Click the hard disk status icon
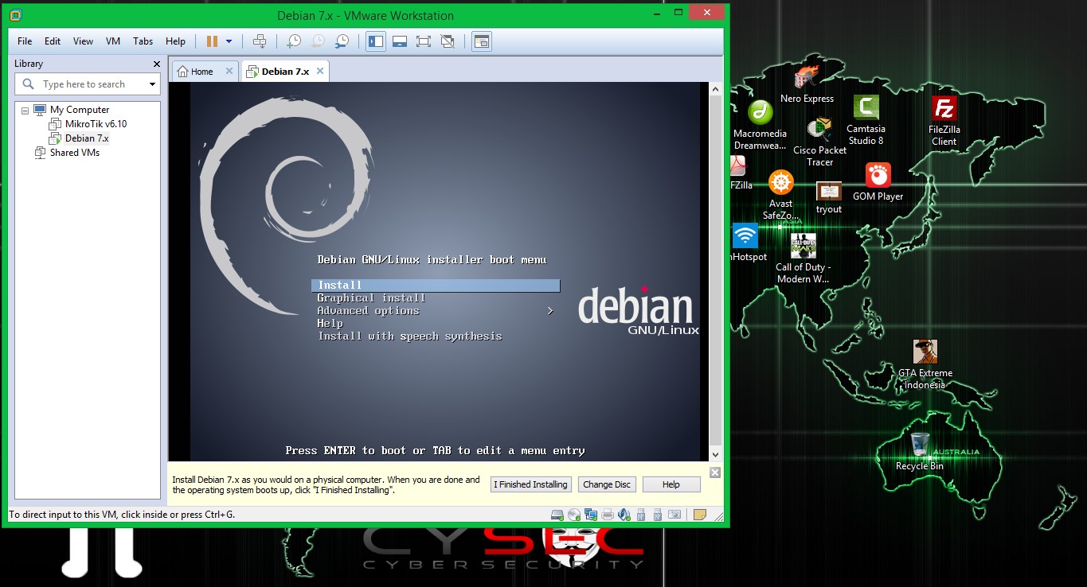 coord(557,515)
